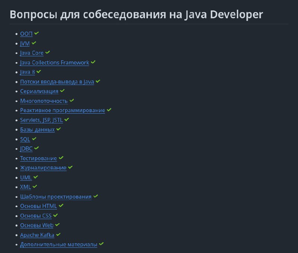298x253 pixels.
Task: Click the checkmark next to Java 8
Action: pos(39,72)
